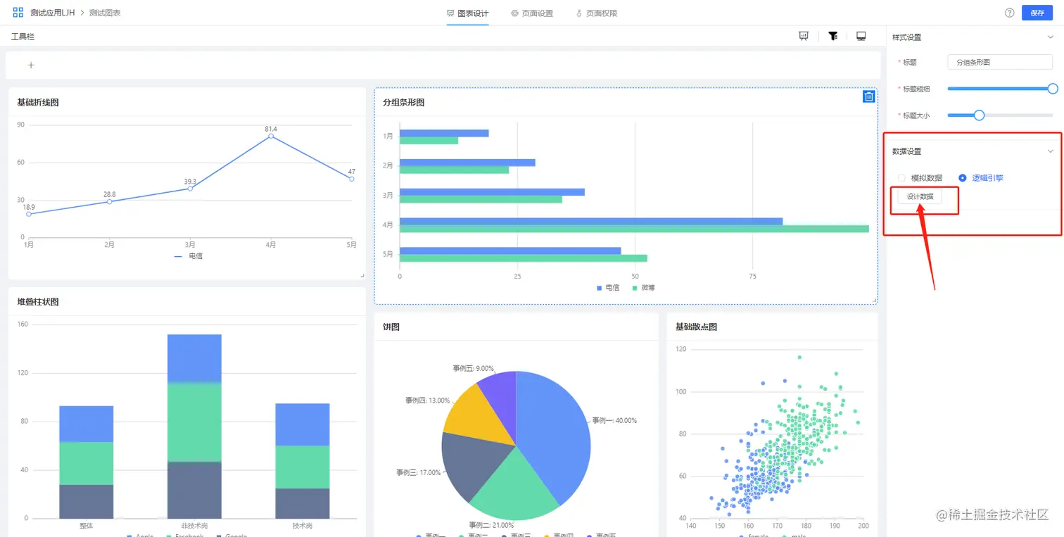Click the chart presentation icon in toolbar
The image size is (1064, 537).
coord(804,36)
